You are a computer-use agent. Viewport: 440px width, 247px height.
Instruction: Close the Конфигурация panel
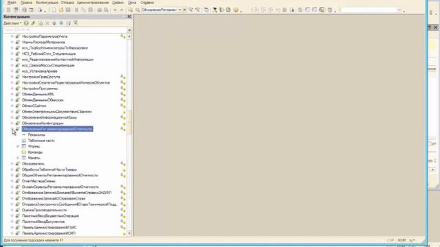[x=129, y=16]
